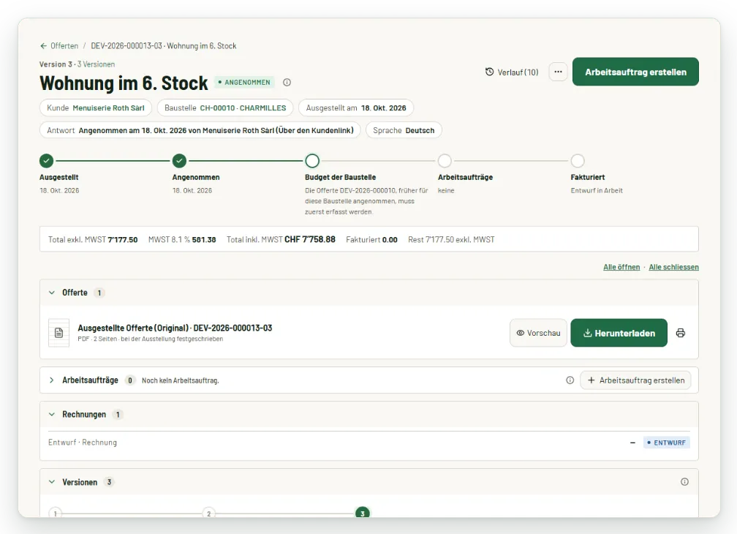Click the ANGENOMMEN status badge

(244, 82)
